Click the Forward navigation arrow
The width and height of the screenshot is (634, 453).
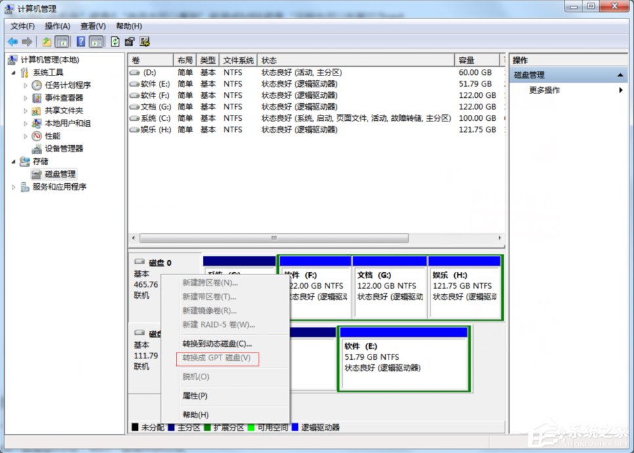pos(28,41)
